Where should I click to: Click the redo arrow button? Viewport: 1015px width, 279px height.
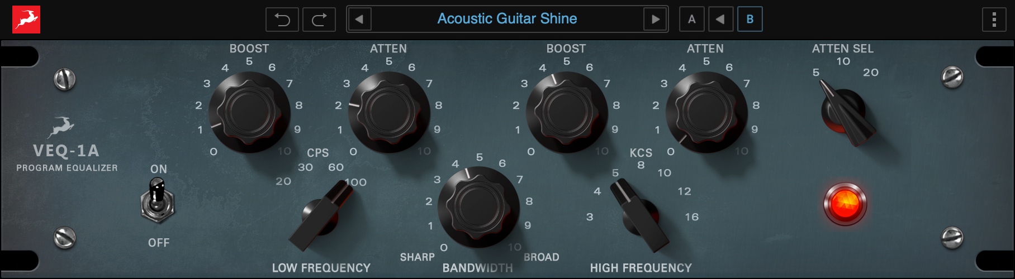pos(319,20)
